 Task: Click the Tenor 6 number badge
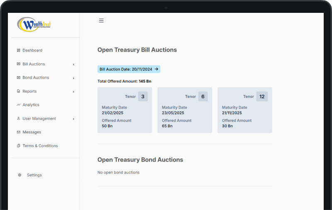(x=203, y=97)
